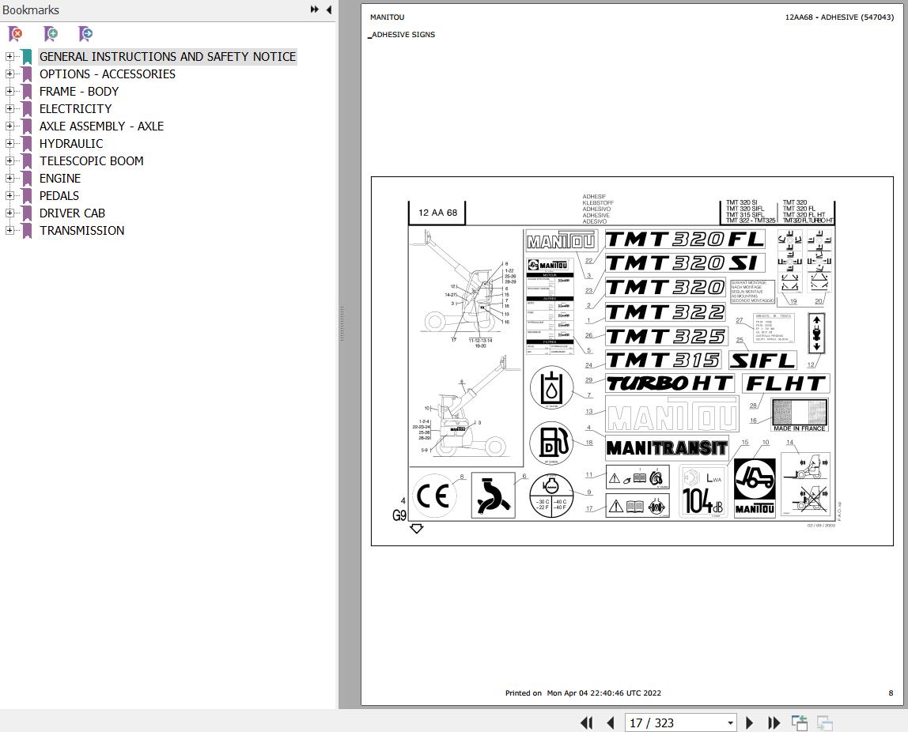
Task: Expand the PEDALS bookmark node
Action: (x=9, y=195)
